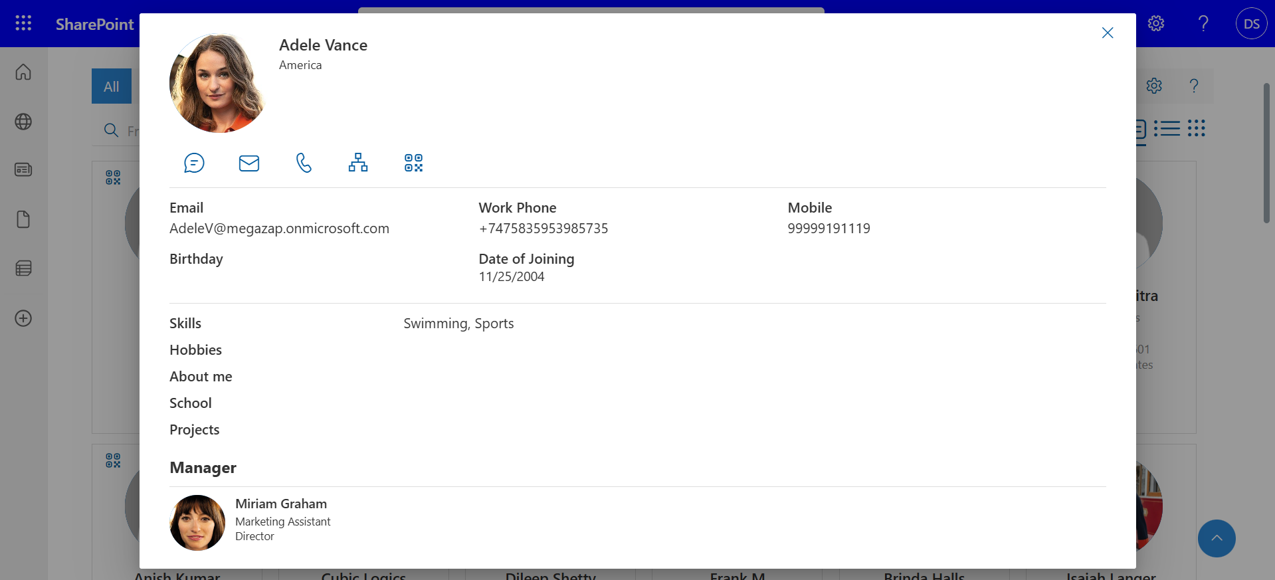Switch to the grid tile view icon
This screenshot has height=580, width=1275.
point(1196,128)
